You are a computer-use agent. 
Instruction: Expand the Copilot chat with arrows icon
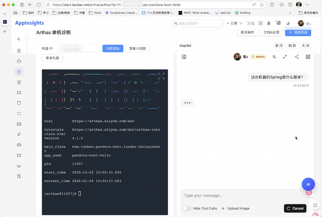click(x=284, y=57)
